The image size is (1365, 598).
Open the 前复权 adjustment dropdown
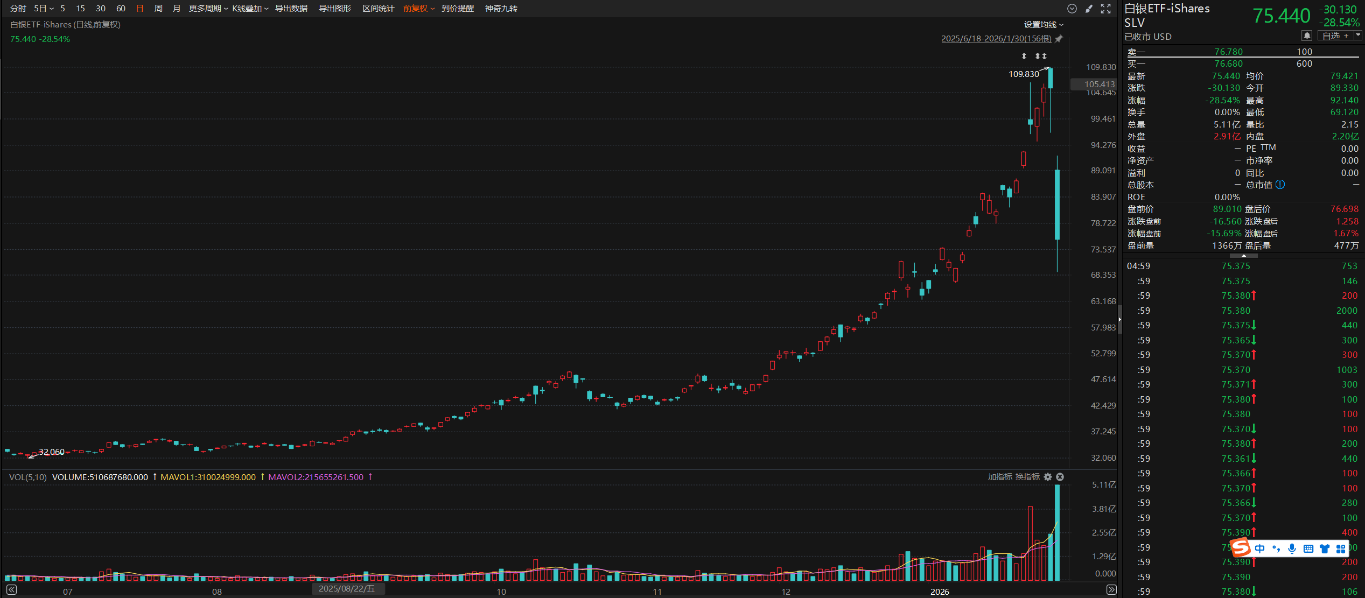pos(419,9)
